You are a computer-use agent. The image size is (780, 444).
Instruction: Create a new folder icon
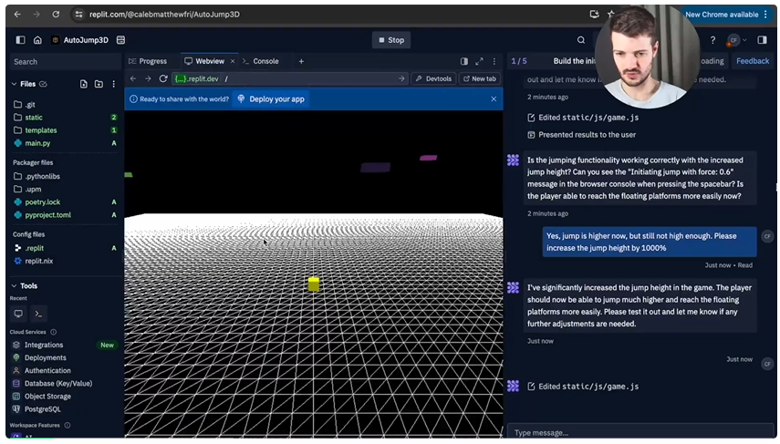[99, 84]
